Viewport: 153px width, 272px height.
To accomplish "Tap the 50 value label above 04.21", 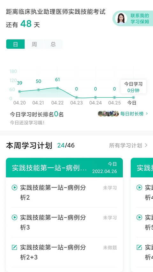I will pyautogui.click(x=38, y=81).
